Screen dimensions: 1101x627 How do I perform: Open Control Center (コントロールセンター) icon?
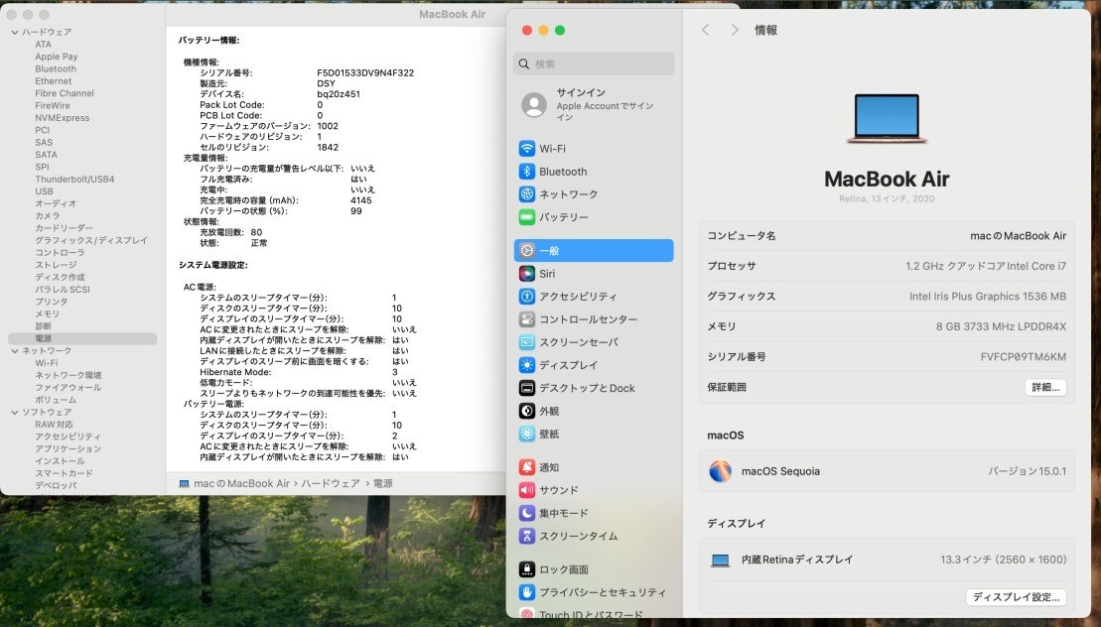click(526, 319)
